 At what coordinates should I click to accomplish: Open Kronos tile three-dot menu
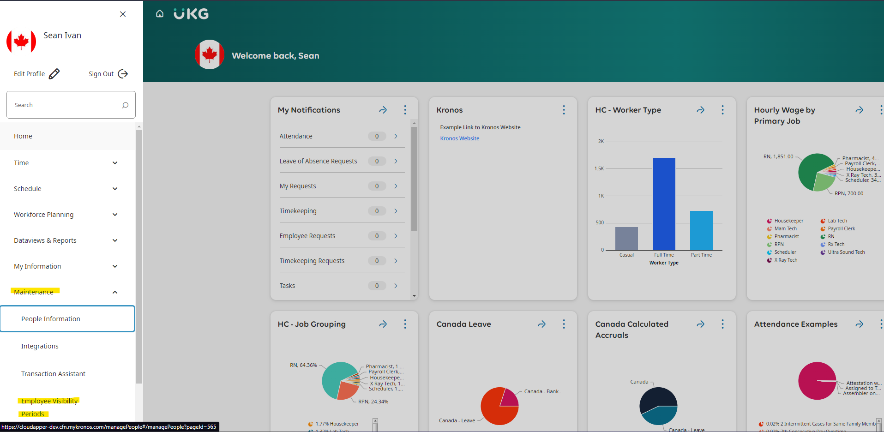point(564,110)
